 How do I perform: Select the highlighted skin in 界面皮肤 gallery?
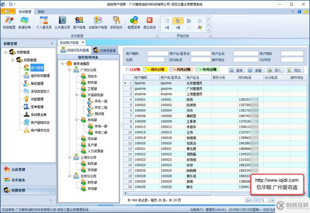coord(178,21)
